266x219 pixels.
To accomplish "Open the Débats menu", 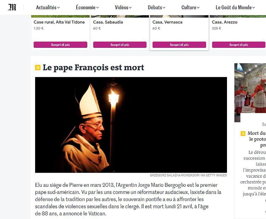I will (x=156, y=7).
